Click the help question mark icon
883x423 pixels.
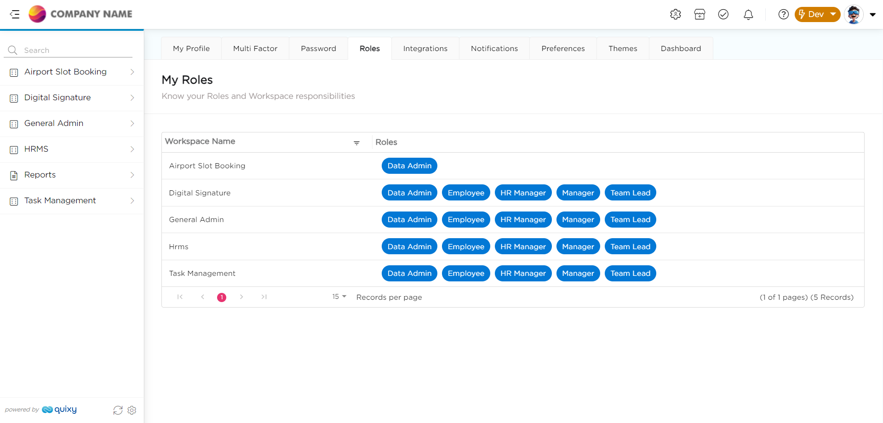point(783,14)
